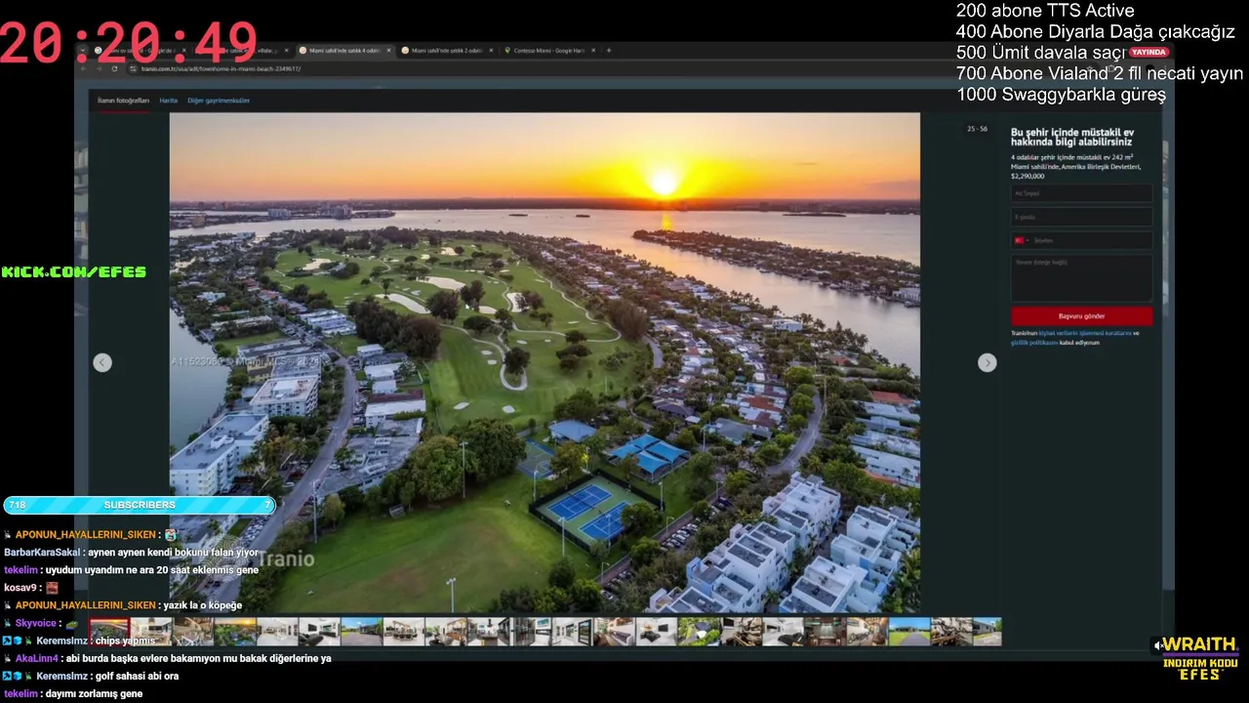Open the 'kişisel verilerin işlenmesi kuralları' link
1249x703 pixels.
pos(1085,333)
